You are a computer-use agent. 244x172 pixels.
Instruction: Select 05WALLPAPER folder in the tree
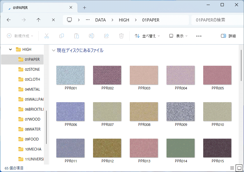point(31,99)
